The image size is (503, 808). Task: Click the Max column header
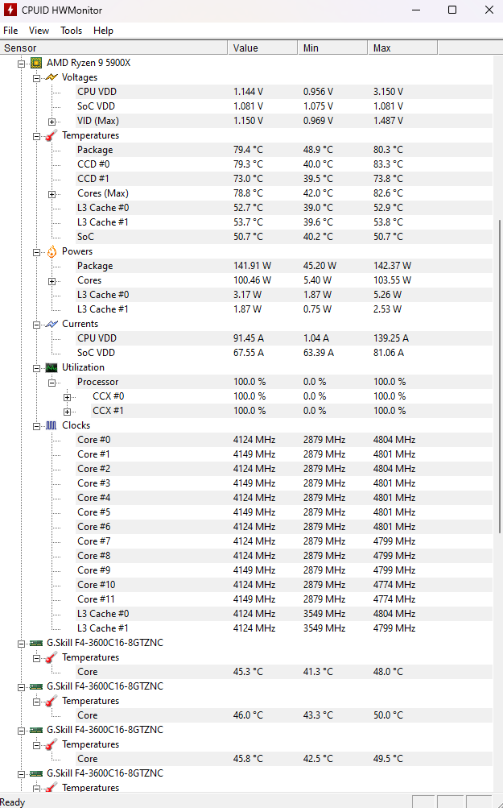click(402, 48)
